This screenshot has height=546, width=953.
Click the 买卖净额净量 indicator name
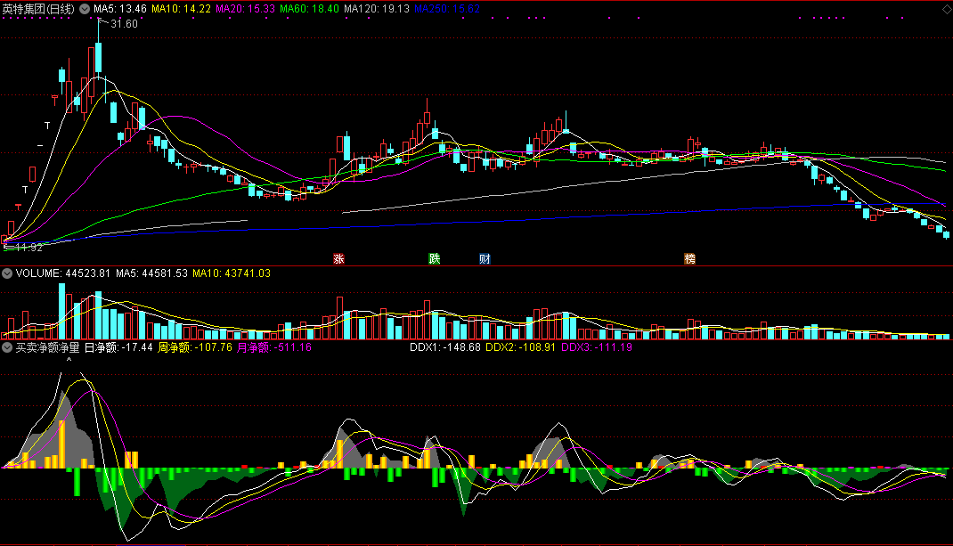[47, 347]
